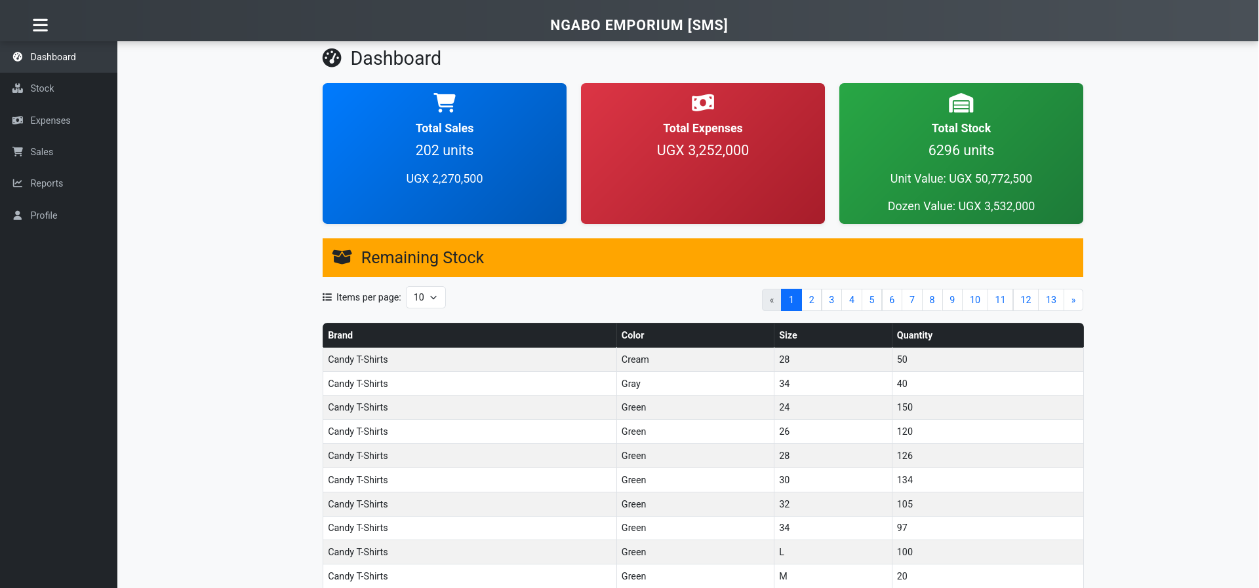Click the open box icon beside Remaining Stock
This screenshot has height=588, width=1259.
(x=342, y=257)
